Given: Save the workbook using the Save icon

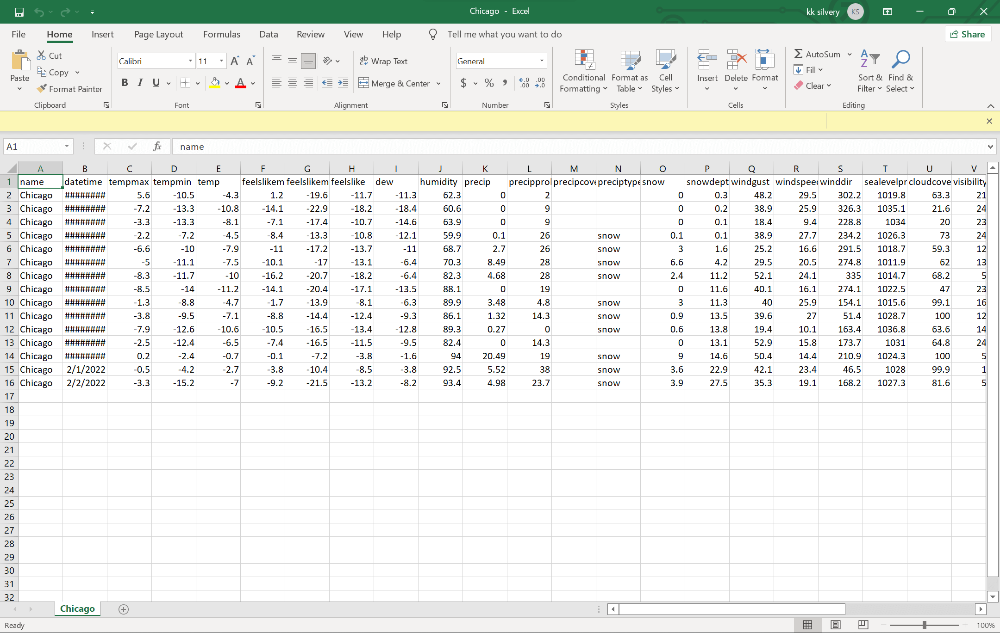Looking at the screenshot, I should point(19,12).
